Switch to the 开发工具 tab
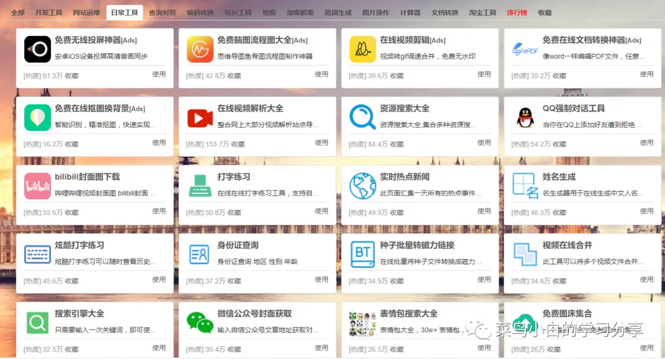 49,12
